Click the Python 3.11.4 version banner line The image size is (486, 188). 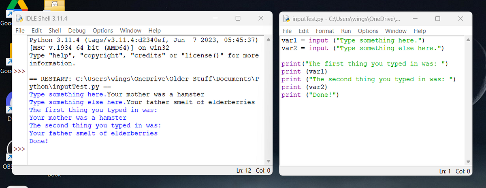pos(144,40)
